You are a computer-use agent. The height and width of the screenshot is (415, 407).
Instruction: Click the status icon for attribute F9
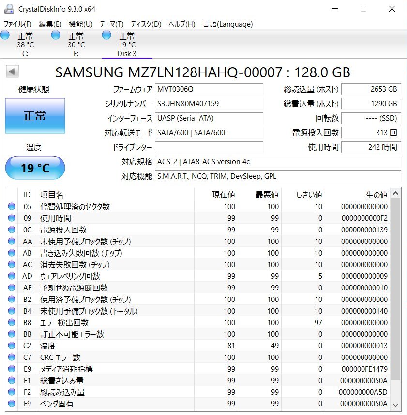(12, 403)
